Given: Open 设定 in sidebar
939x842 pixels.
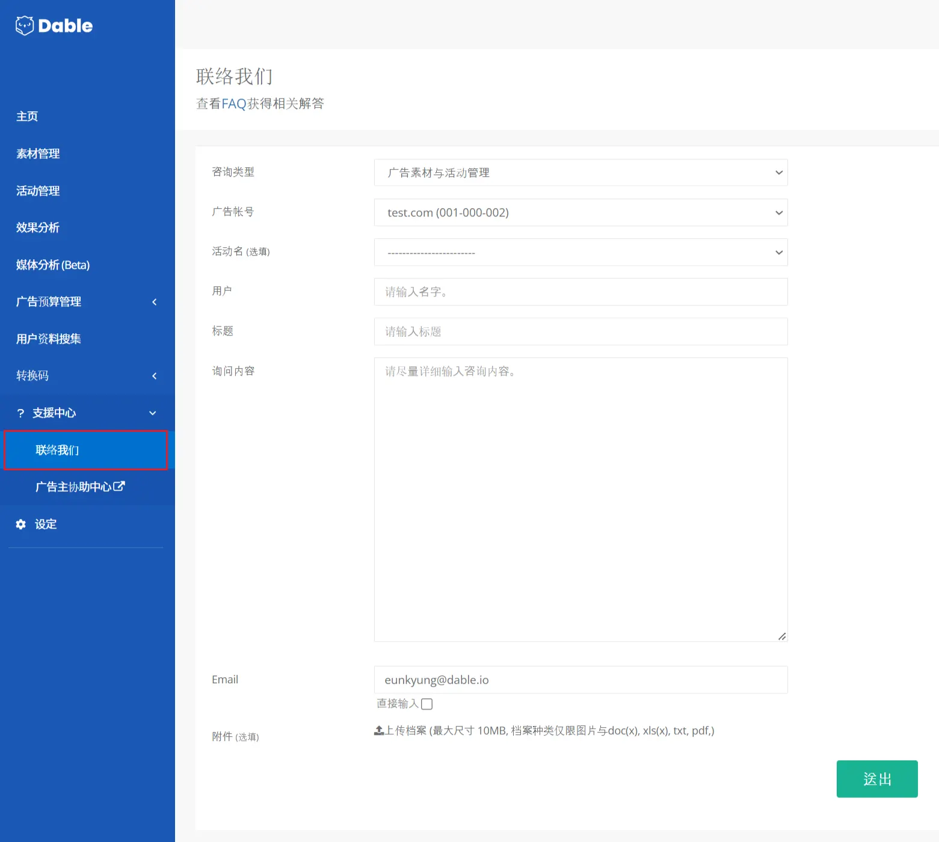Looking at the screenshot, I should pyautogui.click(x=46, y=524).
